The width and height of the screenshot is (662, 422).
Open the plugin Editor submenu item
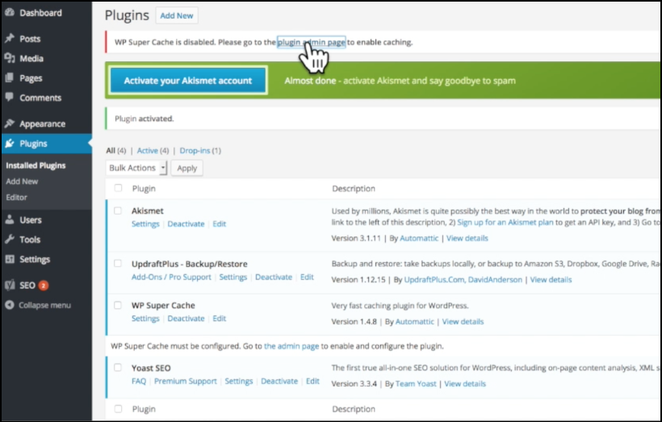point(16,197)
